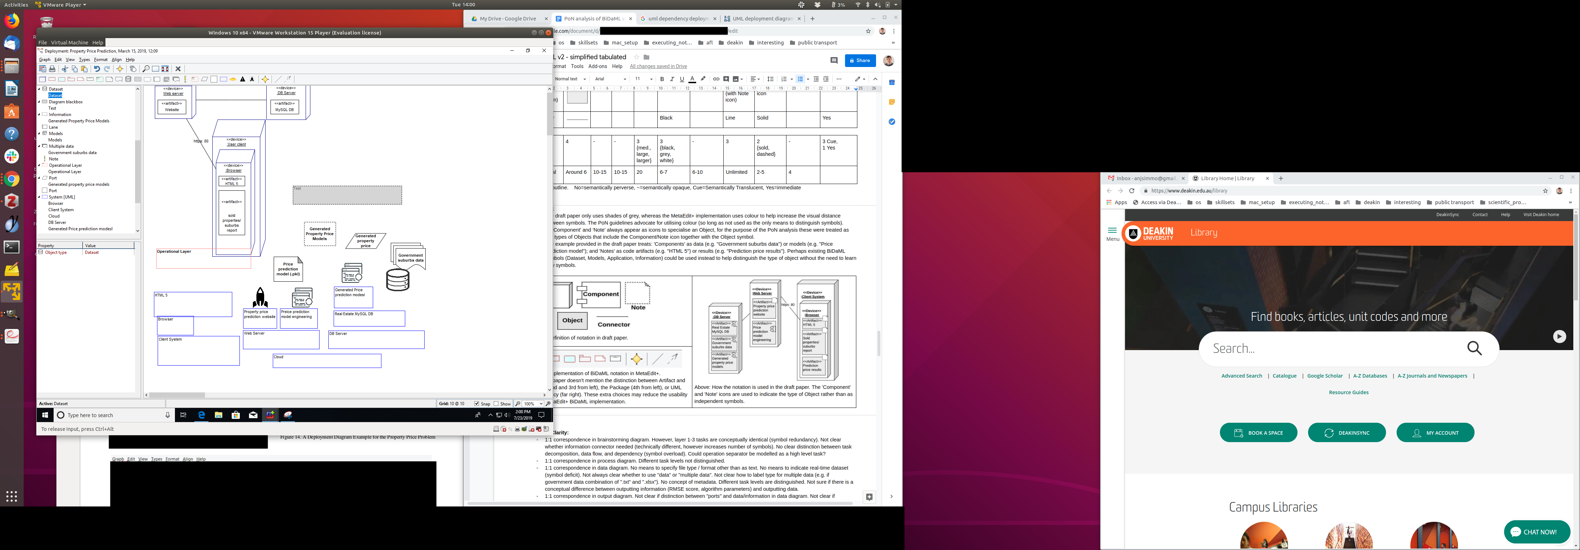Click the printer icon in MetaEdit+ toolbar

[x=52, y=69]
